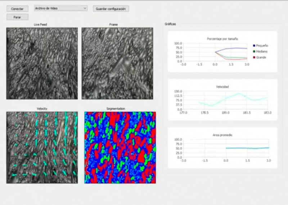Click the Velocidad plot curve area
288x205 pixels.
point(226,100)
